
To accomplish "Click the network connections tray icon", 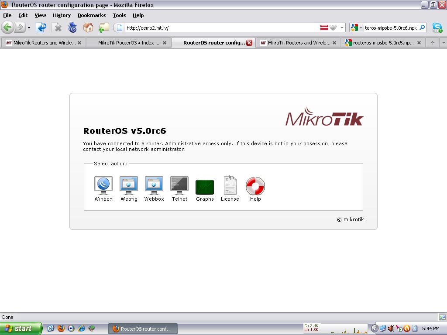I will click(383, 328).
